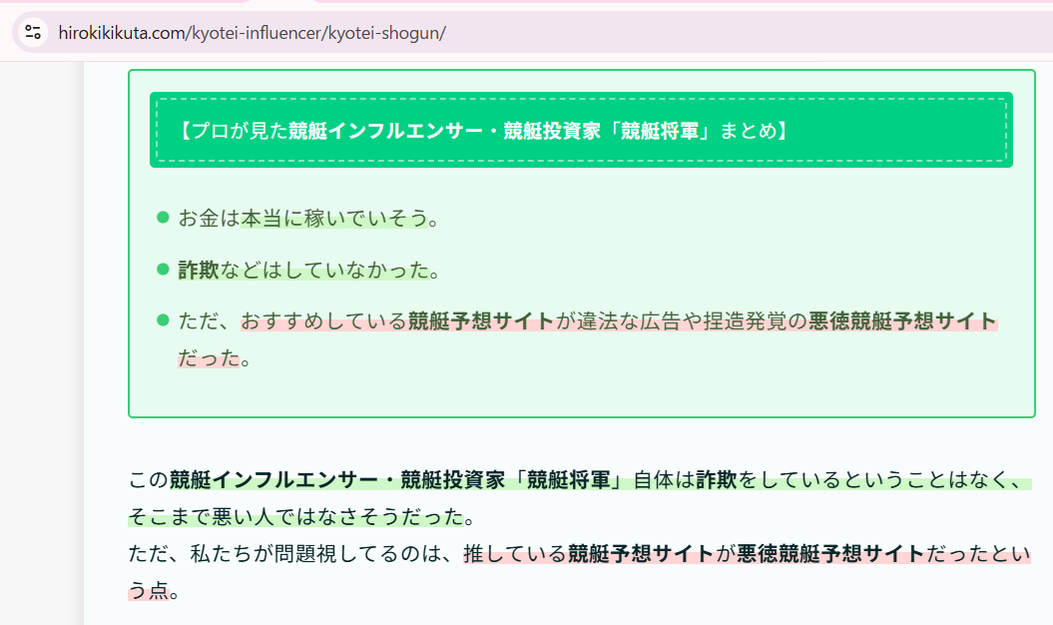Click 「競艇将軍」まとめ】 in the green header
1053x625 pixels.
(x=697, y=130)
